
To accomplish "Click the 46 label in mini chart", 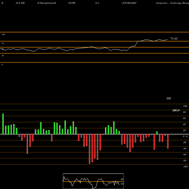I will 122,179.
